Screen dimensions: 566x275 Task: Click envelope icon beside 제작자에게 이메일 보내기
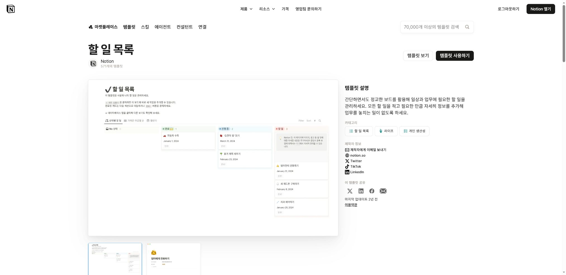pos(347,150)
